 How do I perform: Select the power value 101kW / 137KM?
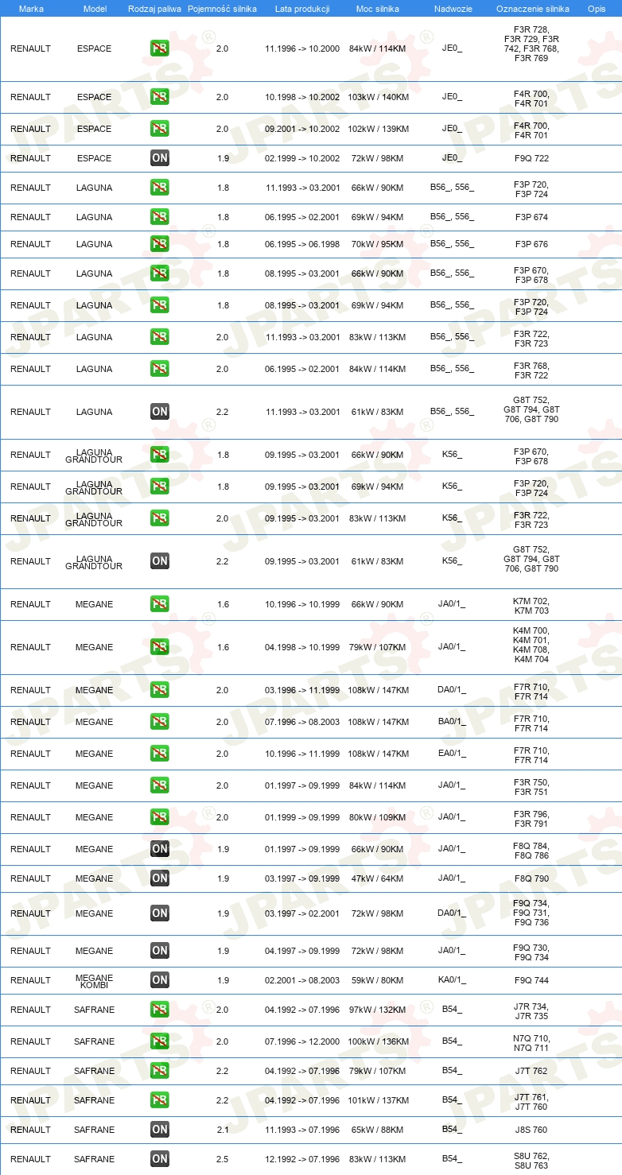[379, 1100]
